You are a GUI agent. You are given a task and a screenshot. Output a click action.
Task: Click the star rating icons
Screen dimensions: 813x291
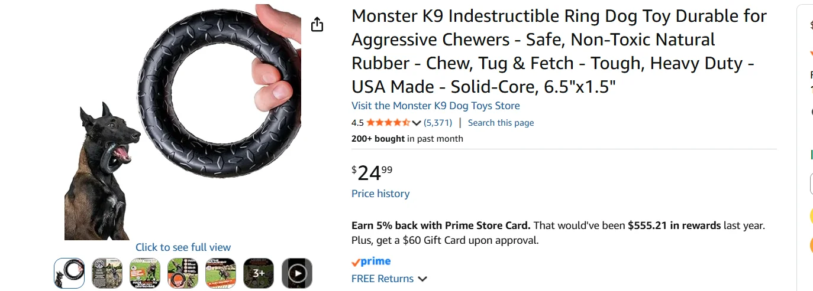point(388,123)
